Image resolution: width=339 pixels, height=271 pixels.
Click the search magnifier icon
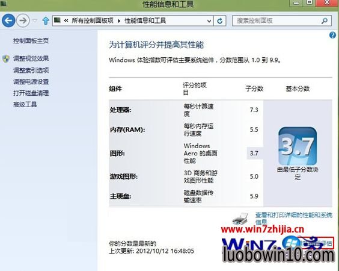pyautogui.click(x=325, y=21)
